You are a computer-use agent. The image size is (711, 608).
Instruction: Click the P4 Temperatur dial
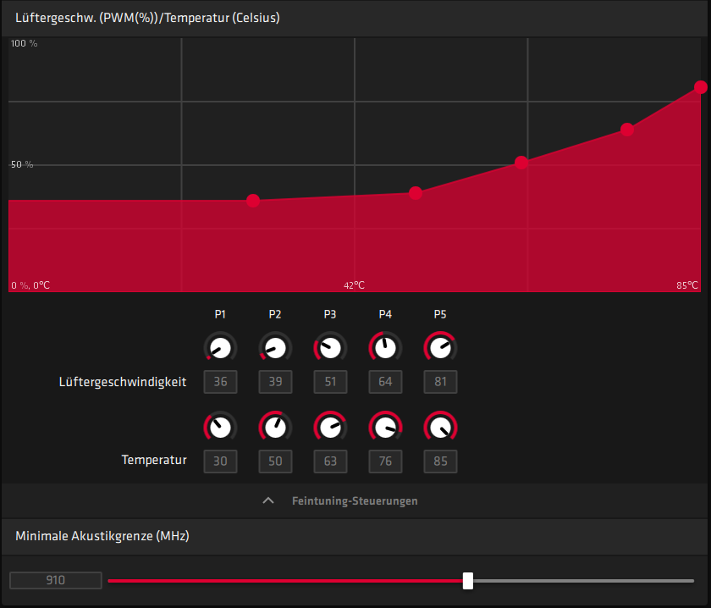pyautogui.click(x=385, y=426)
